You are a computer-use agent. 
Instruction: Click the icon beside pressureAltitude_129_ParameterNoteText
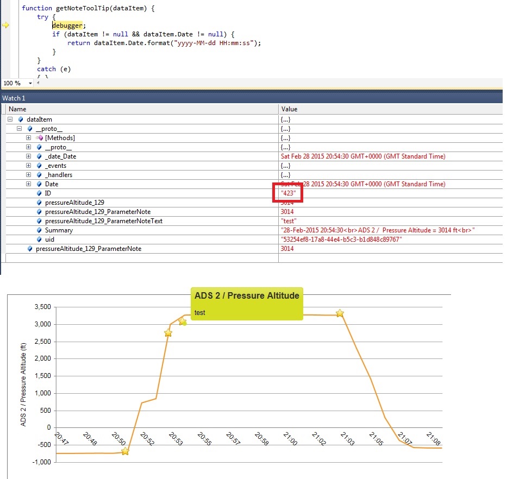(39, 221)
